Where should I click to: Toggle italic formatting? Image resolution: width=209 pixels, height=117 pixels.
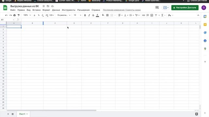[x=89, y=15]
